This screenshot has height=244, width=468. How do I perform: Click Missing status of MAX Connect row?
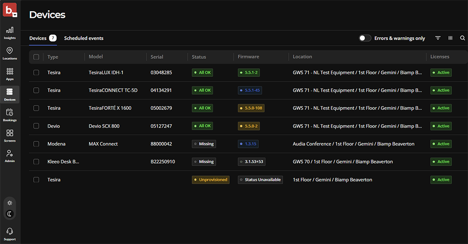[204, 144]
